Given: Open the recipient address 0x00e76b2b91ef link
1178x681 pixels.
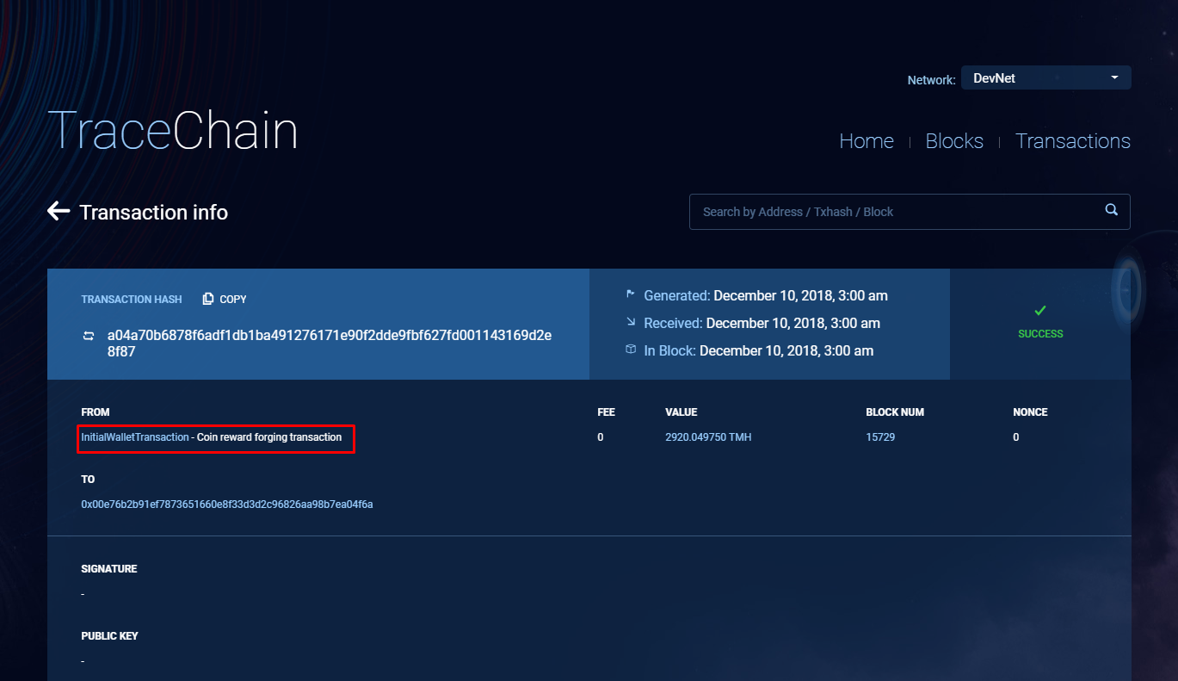Looking at the screenshot, I should click(x=227, y=505).
